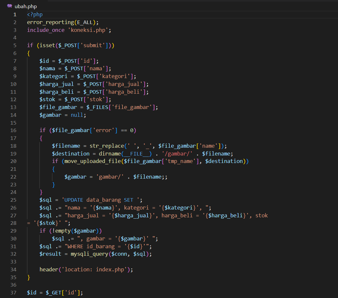
Task: Click str_replace function on line 18
Action: (107, 146)
